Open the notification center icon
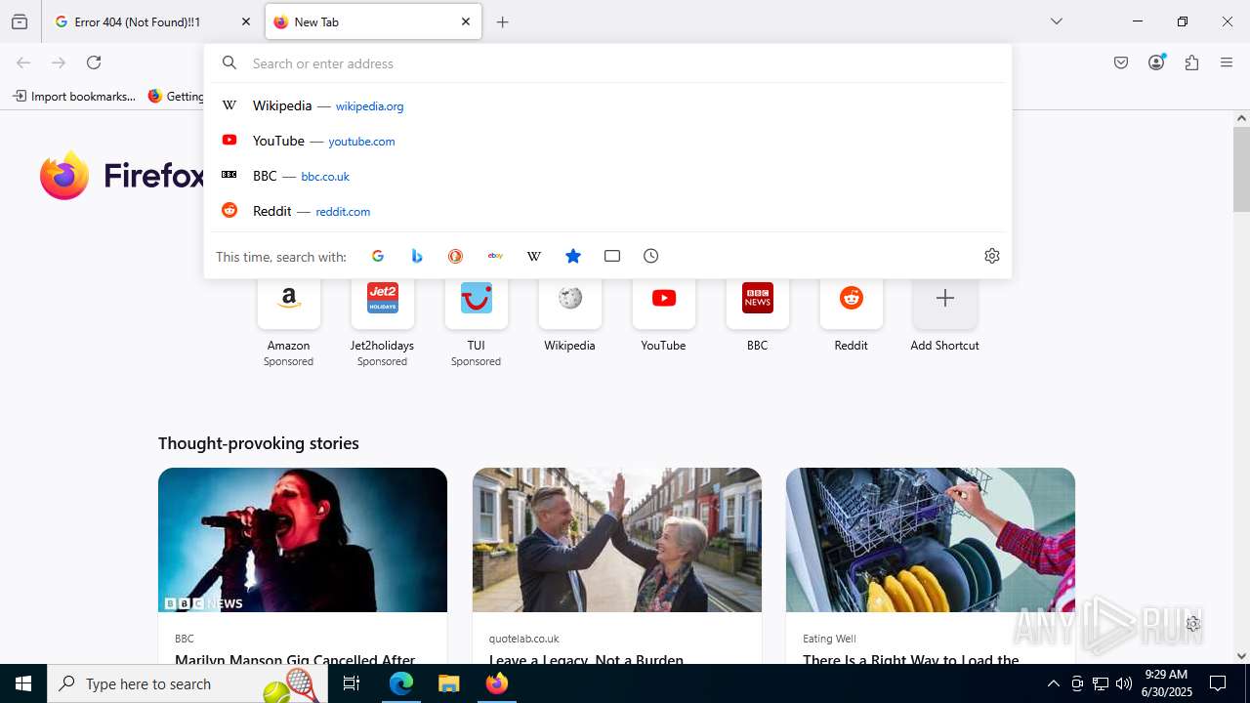Viewport: 1250px width, 703px height. point(1218,683)
